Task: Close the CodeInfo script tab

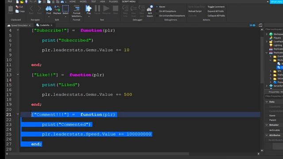Action: pos(51,26)
